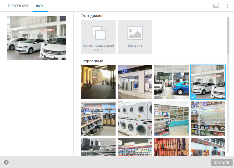This screenshot has width=234, height=168.
Task: Click the 'Этот диалог' section heading
Action: (92, 16)
